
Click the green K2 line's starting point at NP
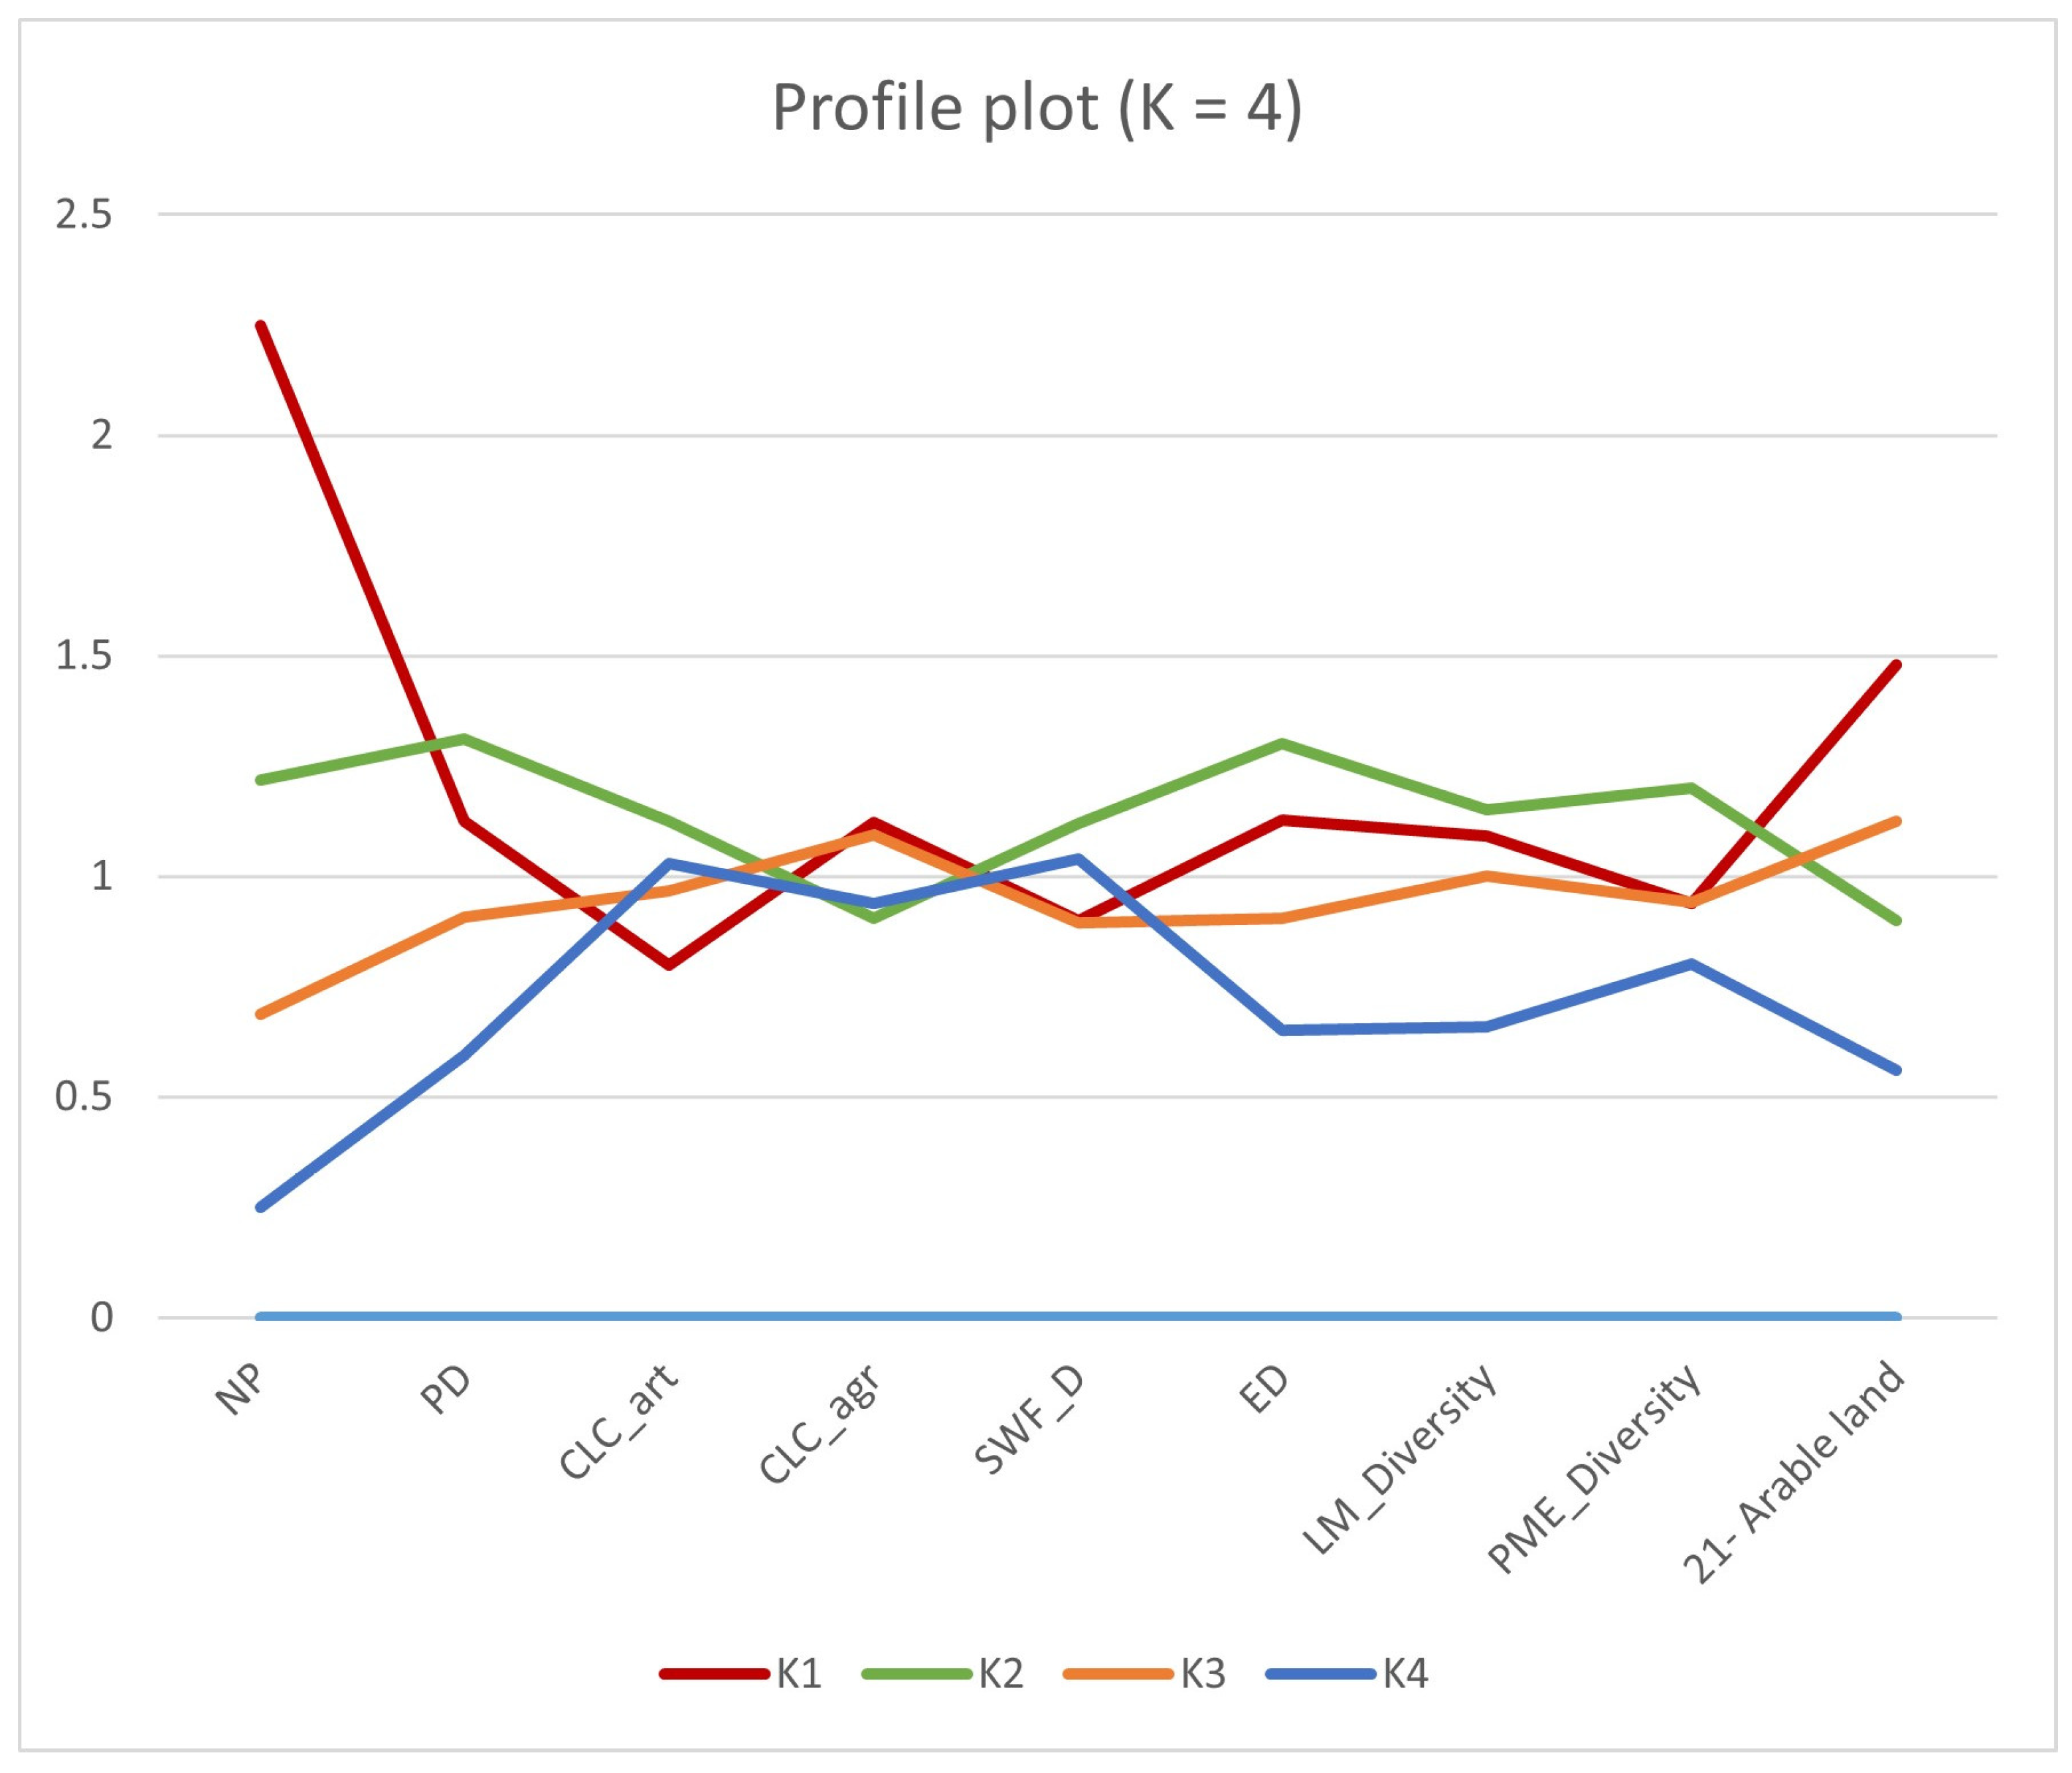tap(261, 779)
